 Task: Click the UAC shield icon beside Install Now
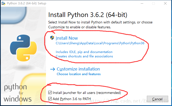pyautogui.click(x=52, y=38)
